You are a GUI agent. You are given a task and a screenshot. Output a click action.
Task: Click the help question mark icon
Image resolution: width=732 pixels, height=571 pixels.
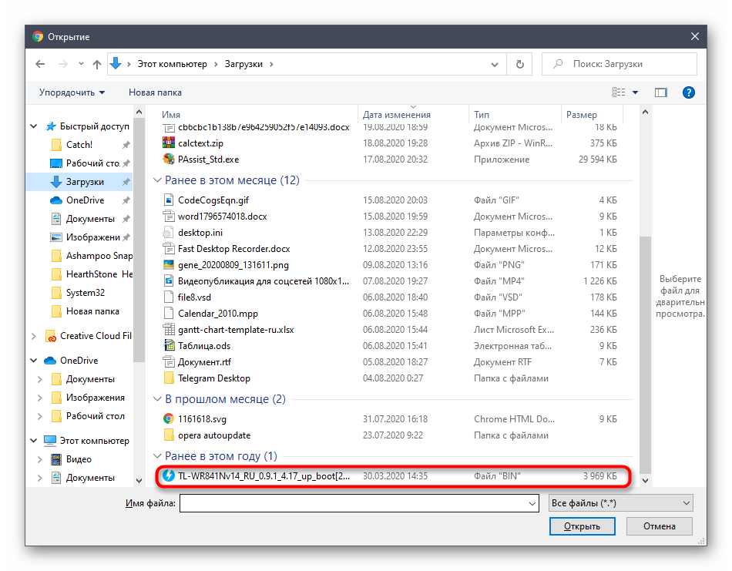[689, 92]
